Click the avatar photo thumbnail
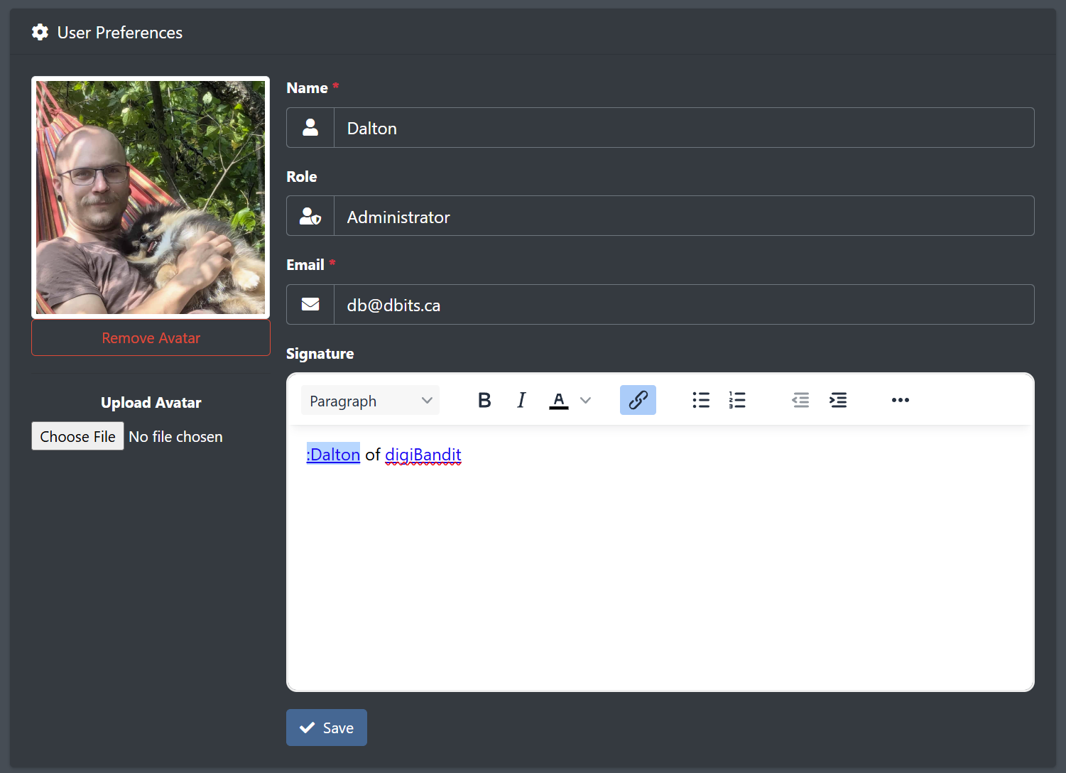Screen dimensions: 1066x773 click(151, 198)
